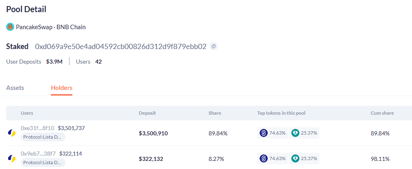Click the 25.37% teal token icon in the first row
Screen dimensions: 412x169
pos(295,133)
